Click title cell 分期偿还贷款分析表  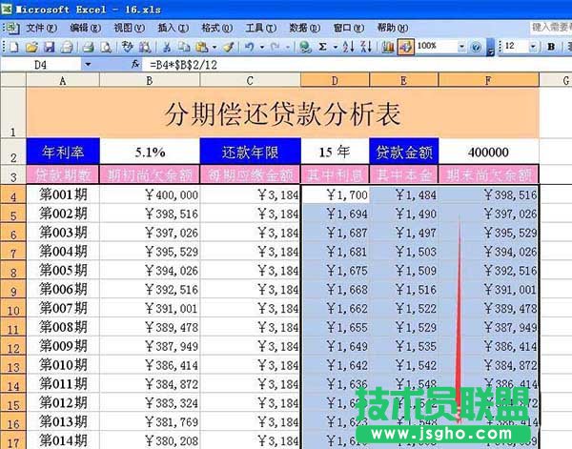pos(283,113)
